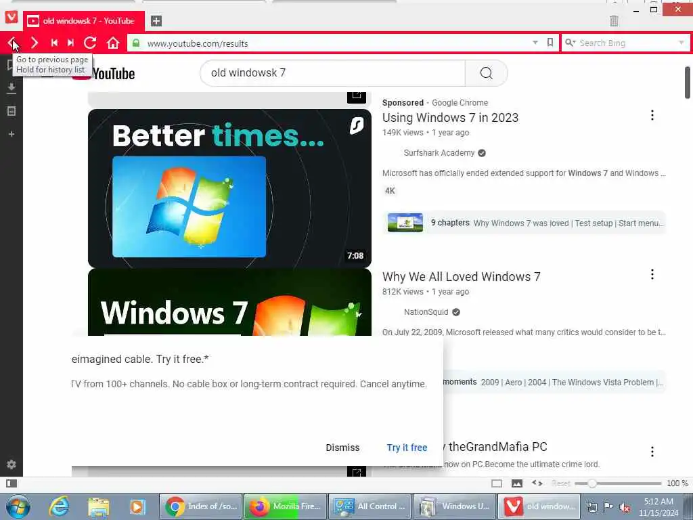693x520 pixels.
Task: Click the Vivaldi menu logo button
Action: coord(12,17)
